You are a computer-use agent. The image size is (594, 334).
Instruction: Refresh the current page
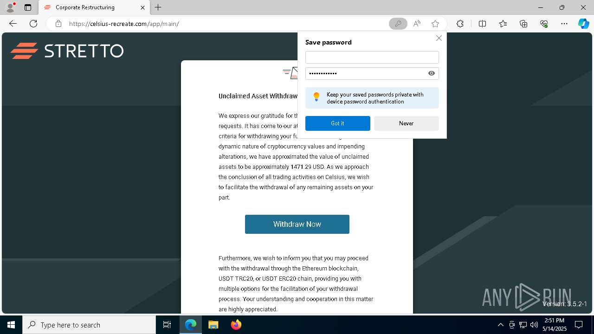[x=33, y=24]
